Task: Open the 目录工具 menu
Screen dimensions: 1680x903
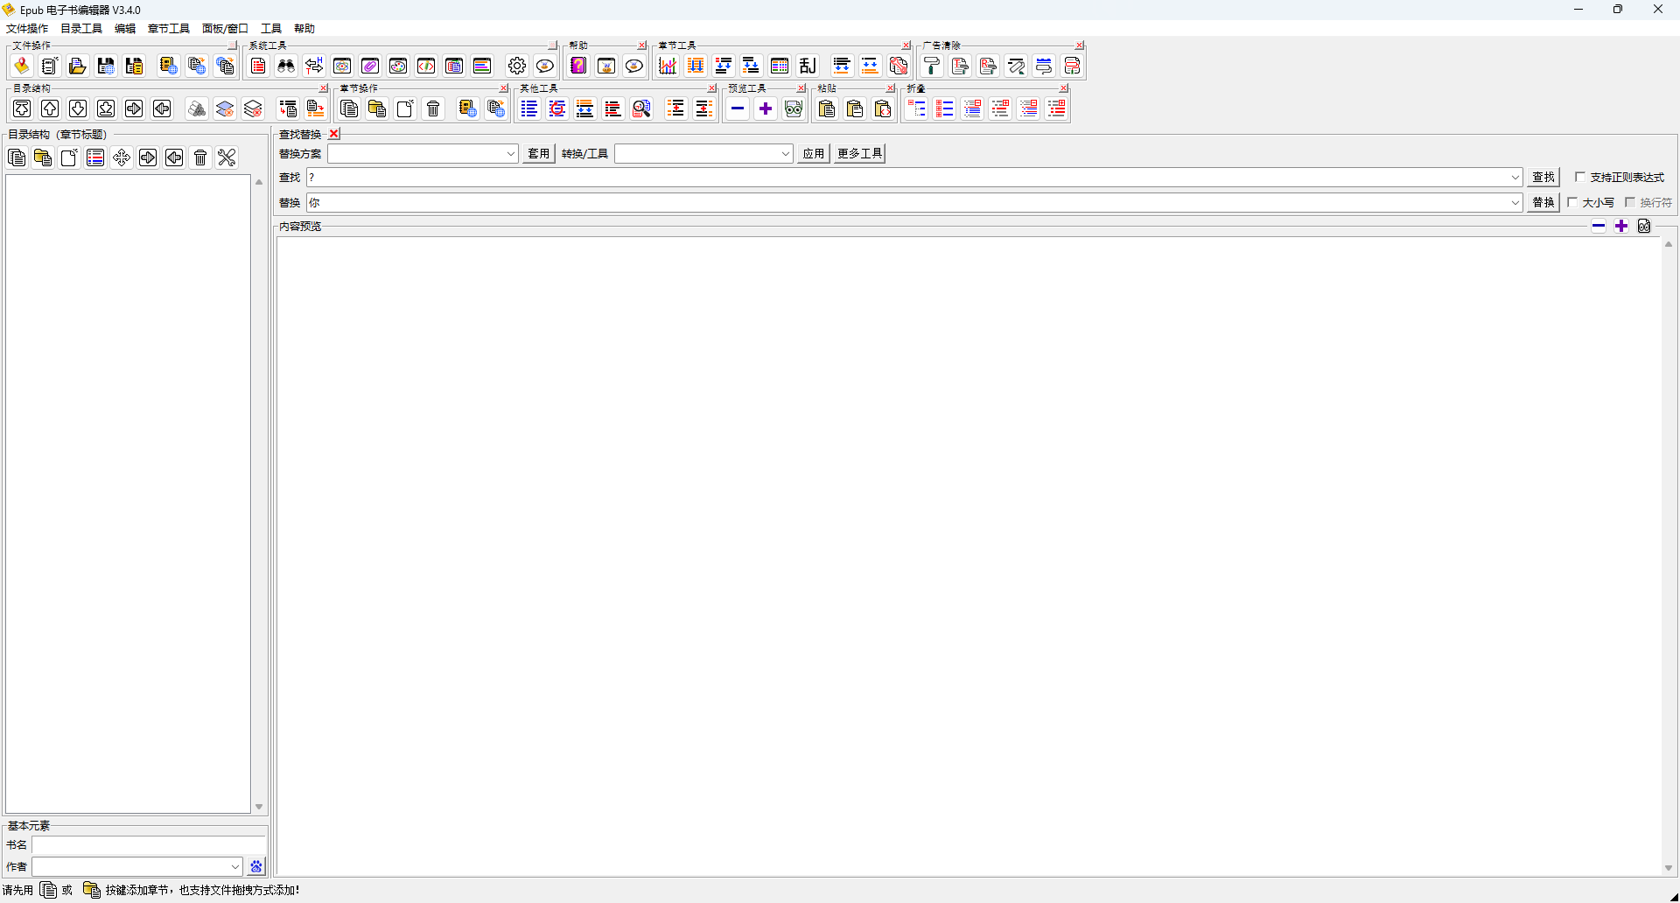Action: tap(81, 29)
